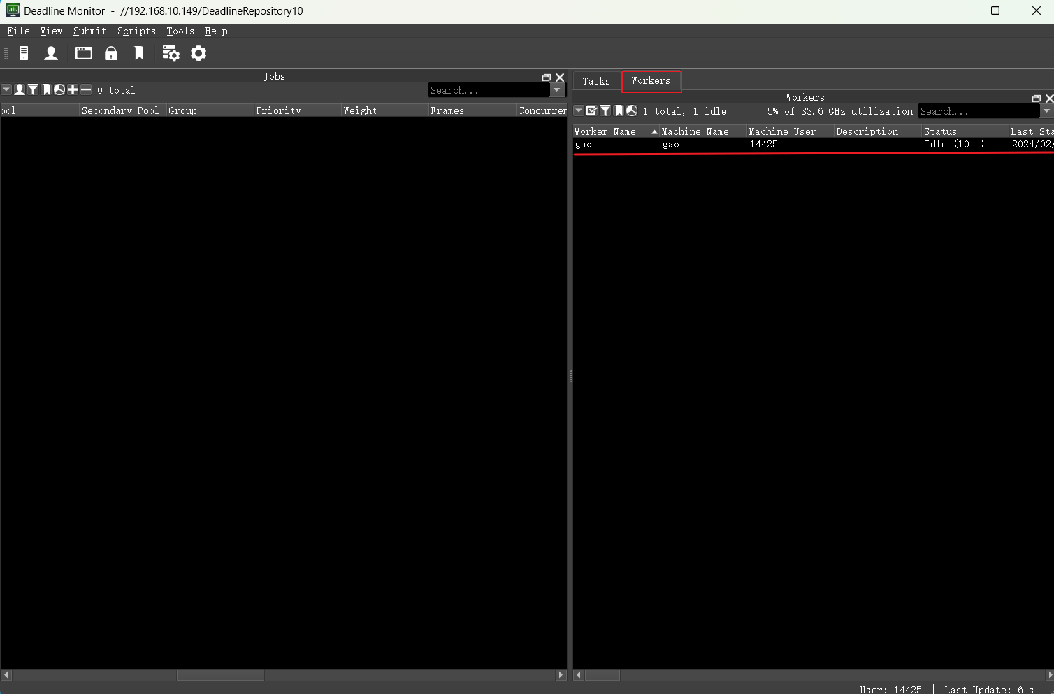The image size is (1054, 694).
Task: Open the Jobs panel toolbar dropdown arrow
Action: point(6,89)
